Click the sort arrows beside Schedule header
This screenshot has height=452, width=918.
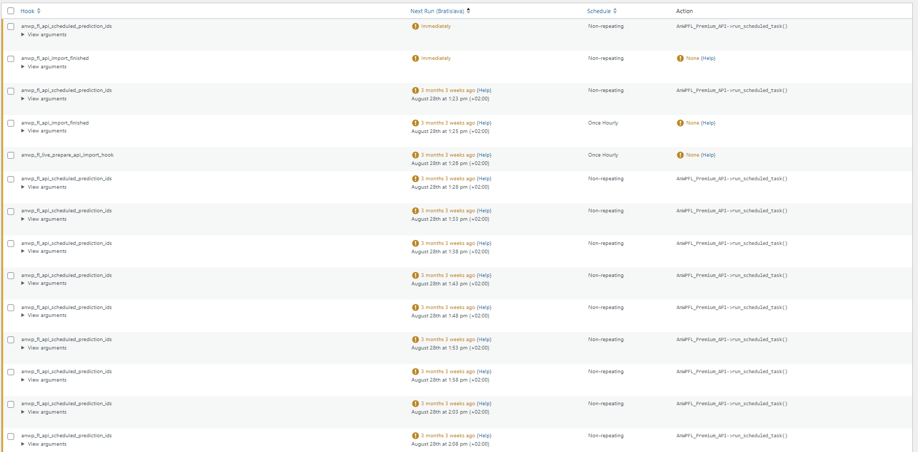[615, 11]
